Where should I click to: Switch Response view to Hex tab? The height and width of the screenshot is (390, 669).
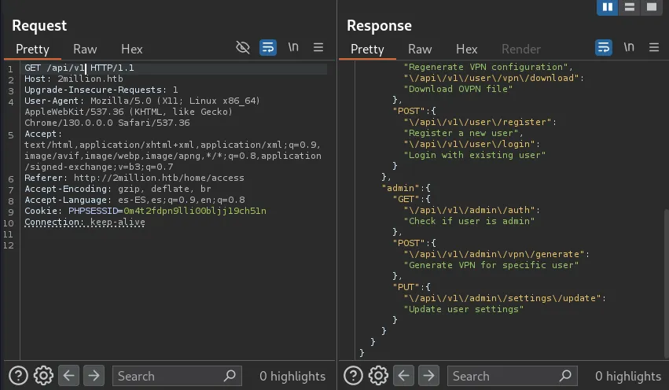[466, 49]
